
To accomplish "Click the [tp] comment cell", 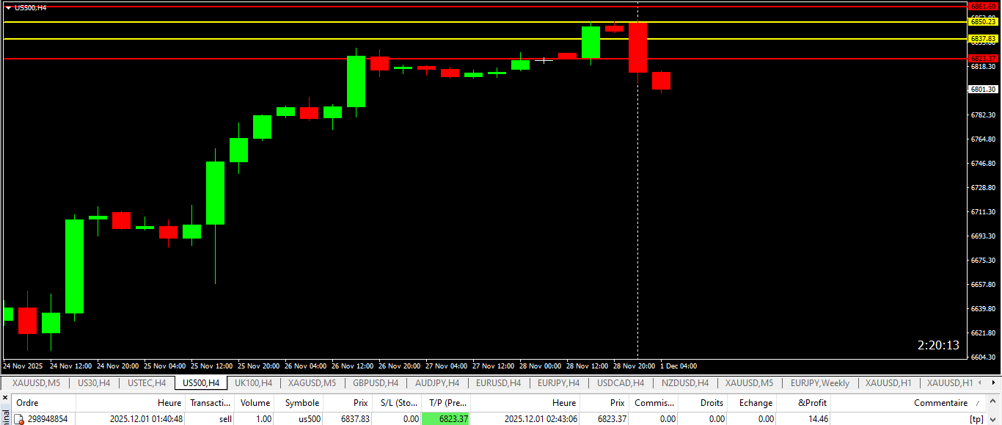I will (x=976, y=419).
